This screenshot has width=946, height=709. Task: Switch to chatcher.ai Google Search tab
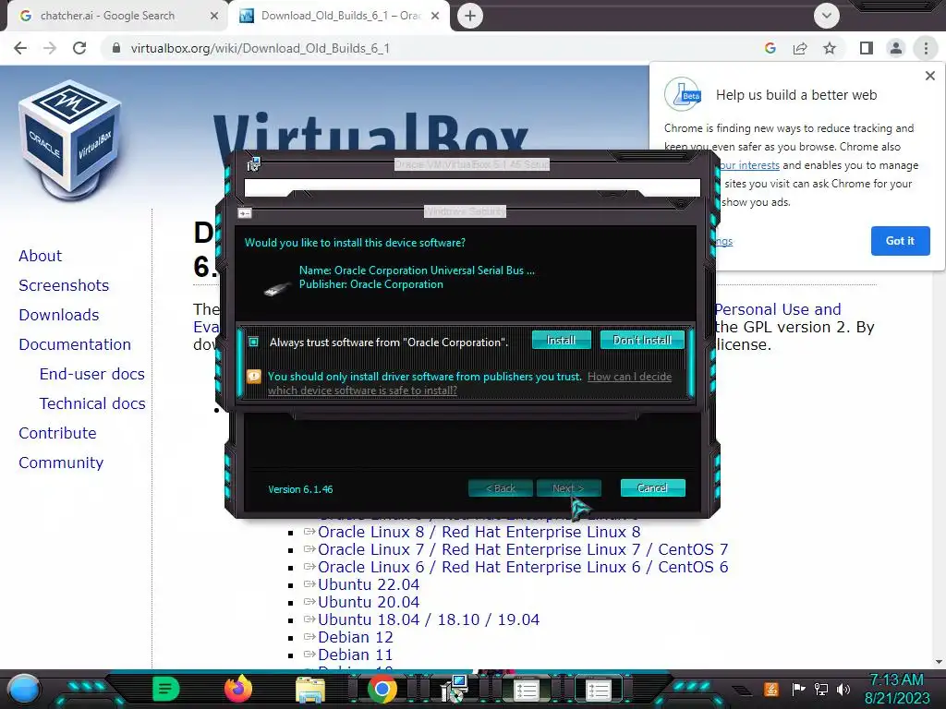pos(107,16)
